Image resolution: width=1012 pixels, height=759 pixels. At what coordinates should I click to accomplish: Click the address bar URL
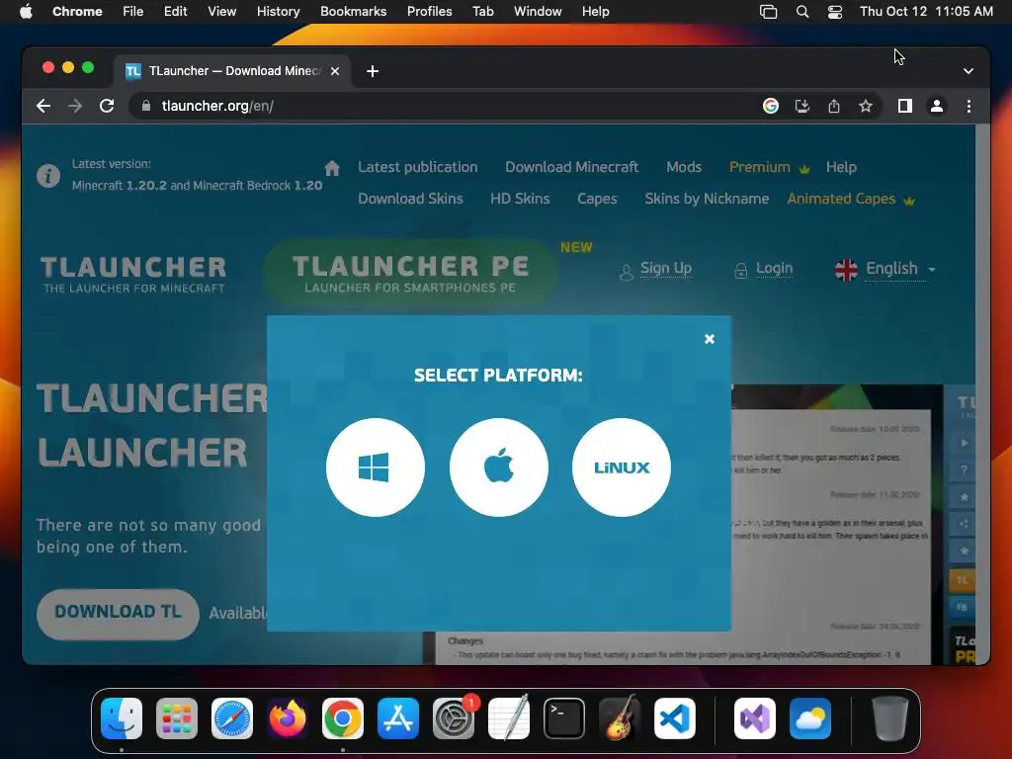[x=217, y=106]
